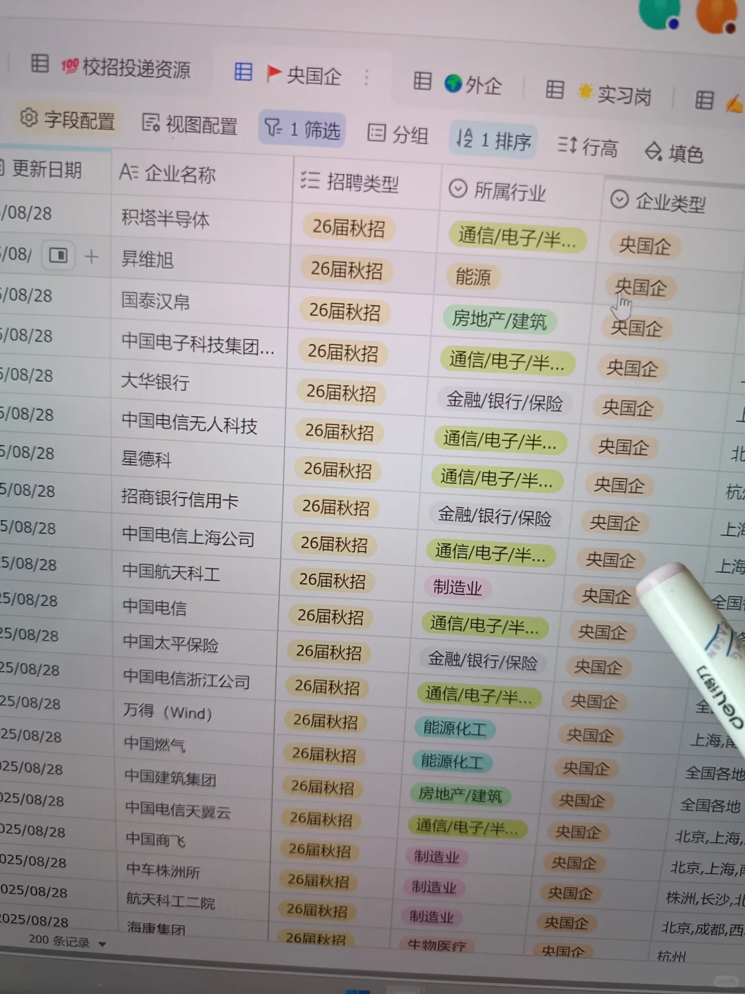Expand the 昇维旭 record with the expand icon
The width and height of the screenshot is (745, 994).
(59, 256)
